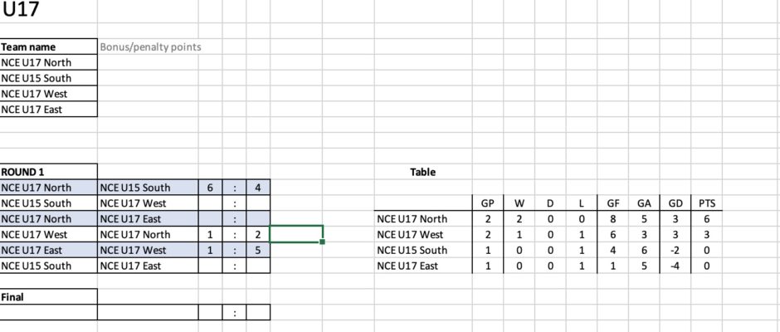Click empty away score for North vs East
780x332 pixels.
click(258, 218)
